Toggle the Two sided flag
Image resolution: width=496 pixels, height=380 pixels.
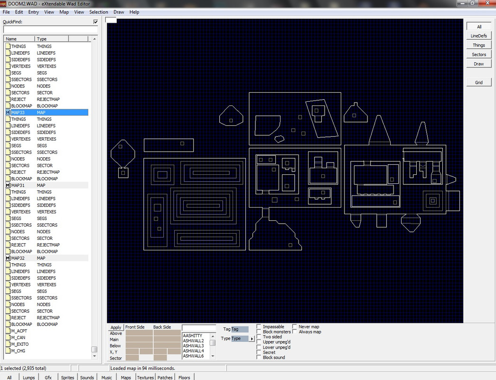coord(259,337)
